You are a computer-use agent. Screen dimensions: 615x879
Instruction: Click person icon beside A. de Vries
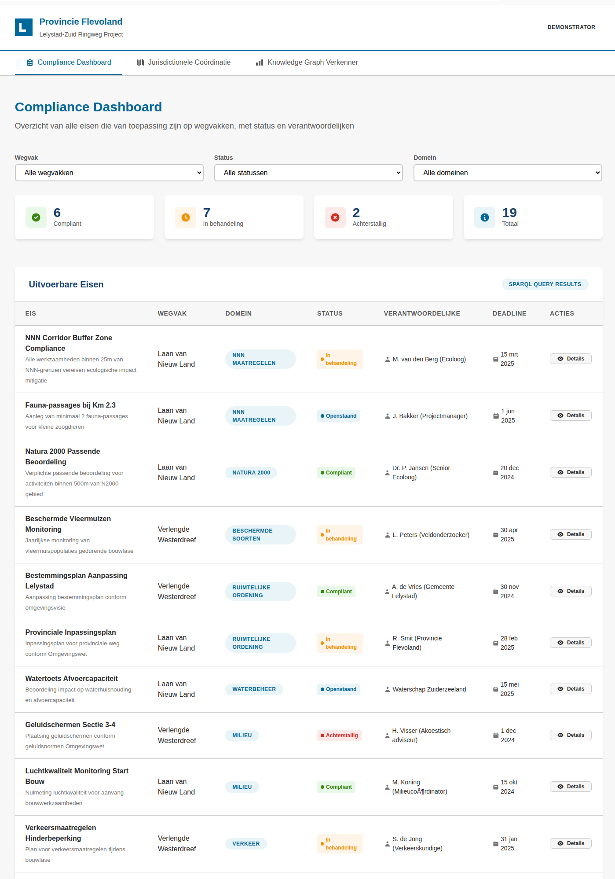[x=387, y=592]
